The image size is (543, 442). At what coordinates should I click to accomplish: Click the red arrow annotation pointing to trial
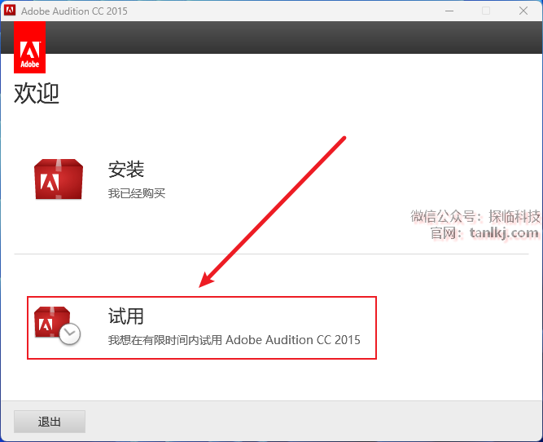274,212
